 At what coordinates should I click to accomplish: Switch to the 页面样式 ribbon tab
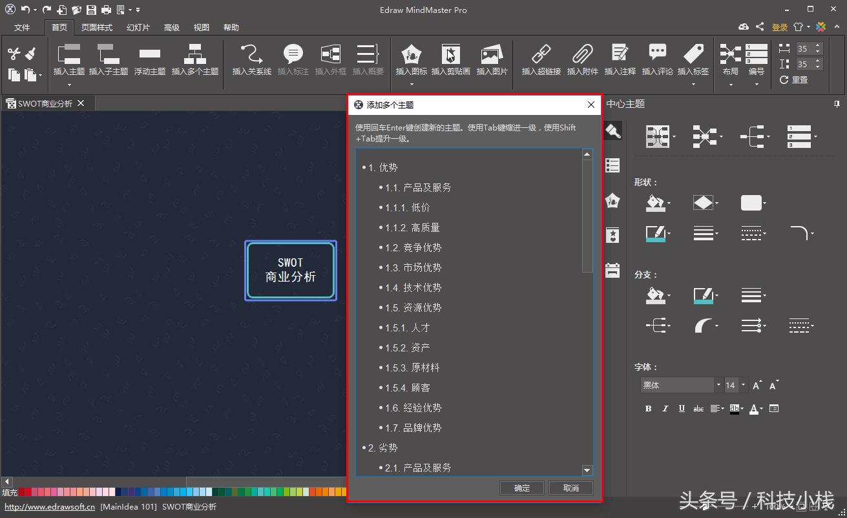(97, 27)
